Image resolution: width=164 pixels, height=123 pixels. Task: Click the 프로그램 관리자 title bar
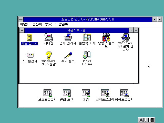click(x=88, y=19)
